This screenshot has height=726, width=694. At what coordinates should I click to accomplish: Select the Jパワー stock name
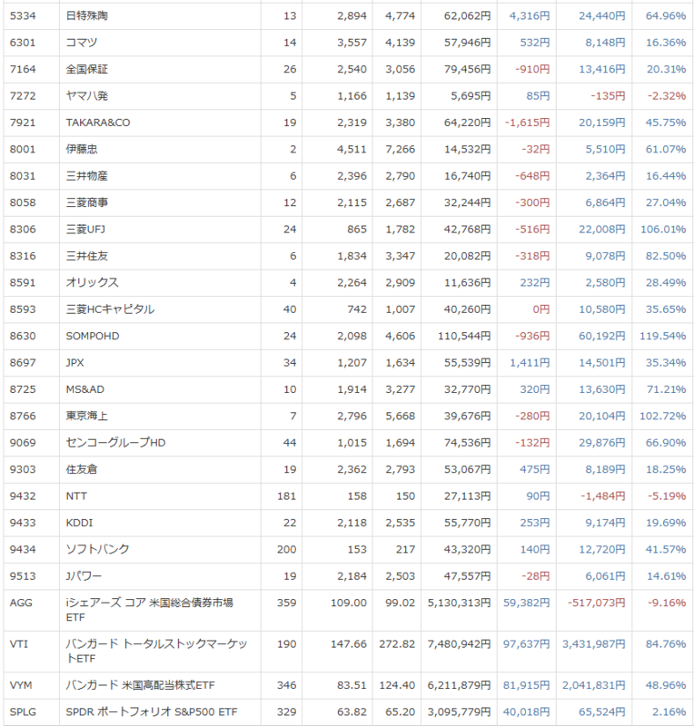tap(84, 576)
